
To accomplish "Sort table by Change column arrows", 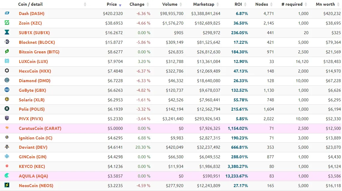I will (x=148, y=4).
